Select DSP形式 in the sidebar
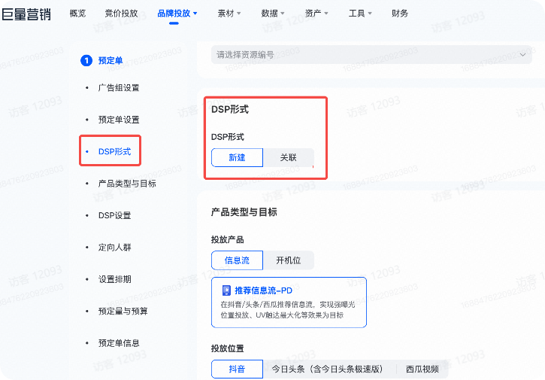This screenshot has height=380, width=545. [x=114, y=151]
